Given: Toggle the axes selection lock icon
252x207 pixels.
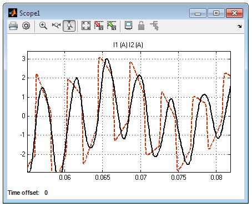Looking at the screenshot, I should 141,26.
